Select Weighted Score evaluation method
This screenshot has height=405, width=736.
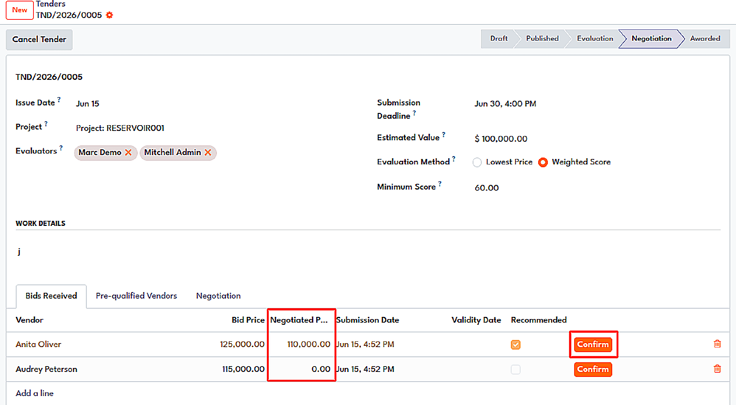coord(543,163)
